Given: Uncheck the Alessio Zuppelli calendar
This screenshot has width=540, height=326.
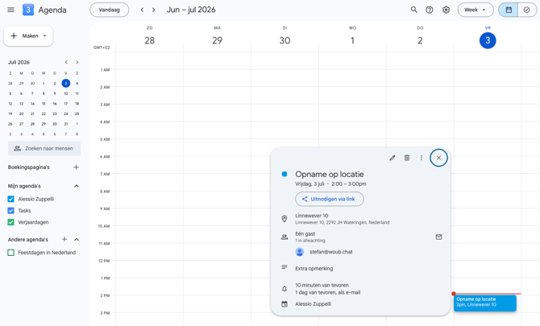Looking at the screenshot, I should (11, 199).
